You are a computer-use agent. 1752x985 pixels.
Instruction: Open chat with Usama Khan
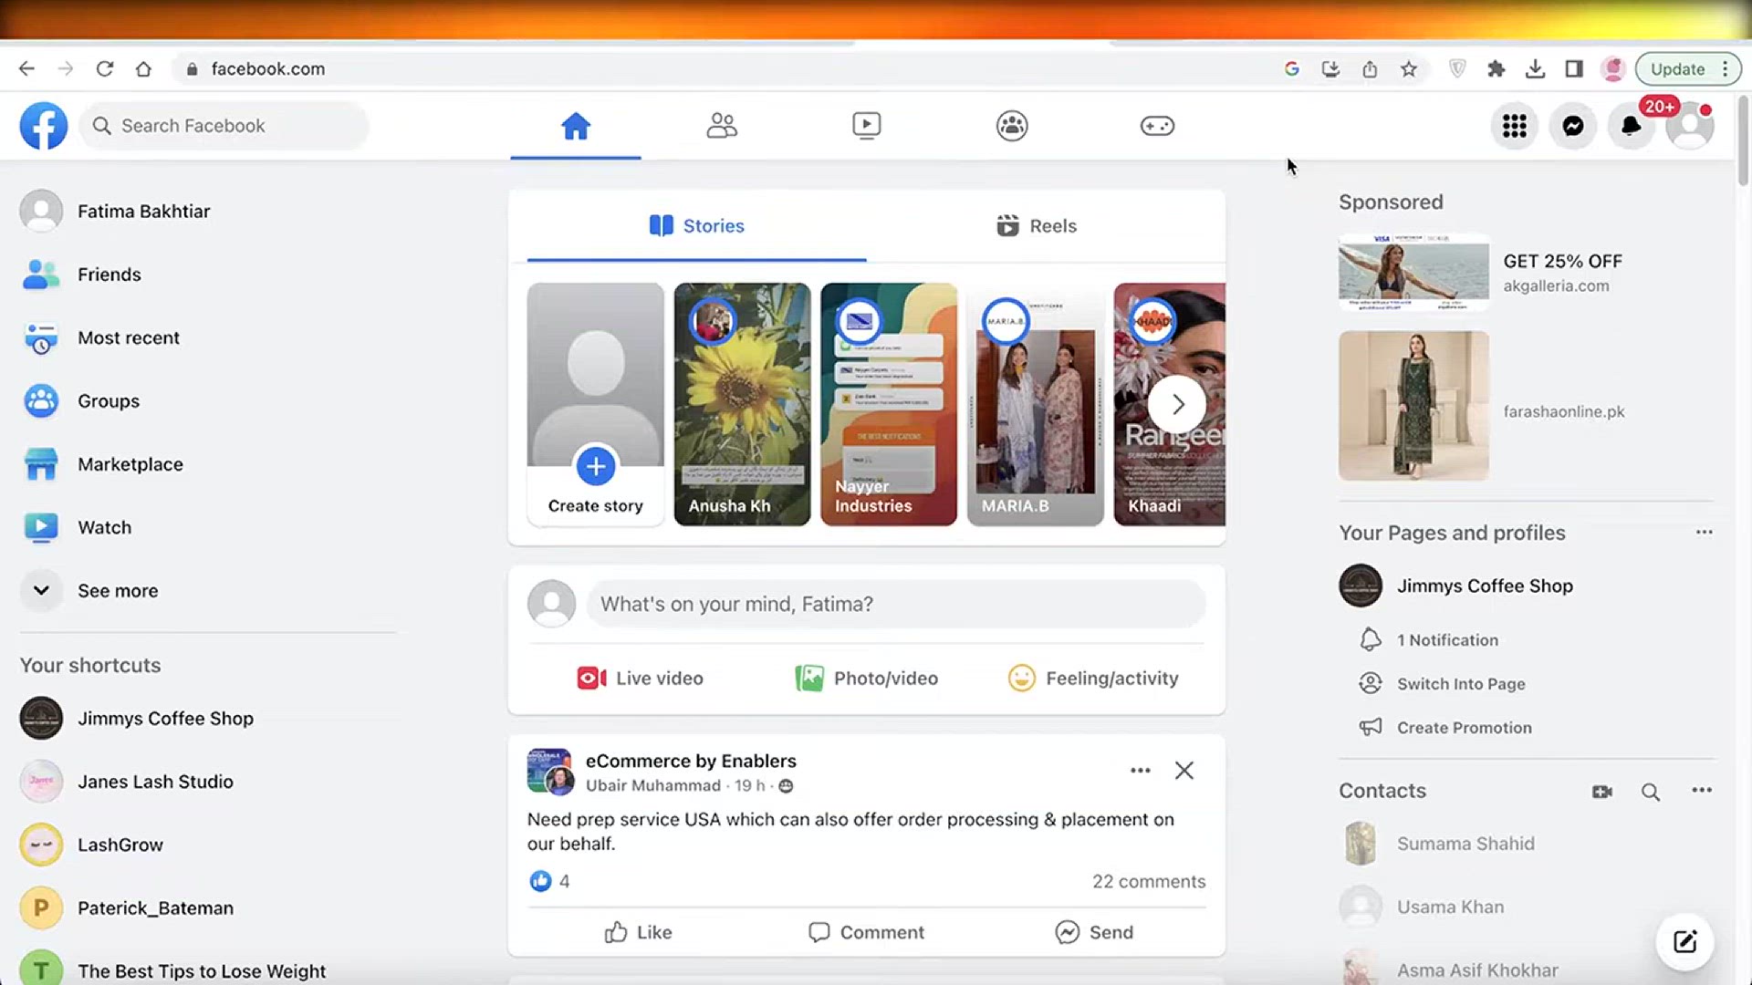pos(1526,907)
